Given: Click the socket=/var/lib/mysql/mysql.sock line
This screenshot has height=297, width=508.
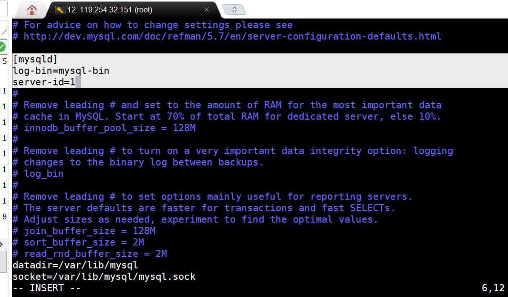Looking at the screenshot, I should 104,277.
